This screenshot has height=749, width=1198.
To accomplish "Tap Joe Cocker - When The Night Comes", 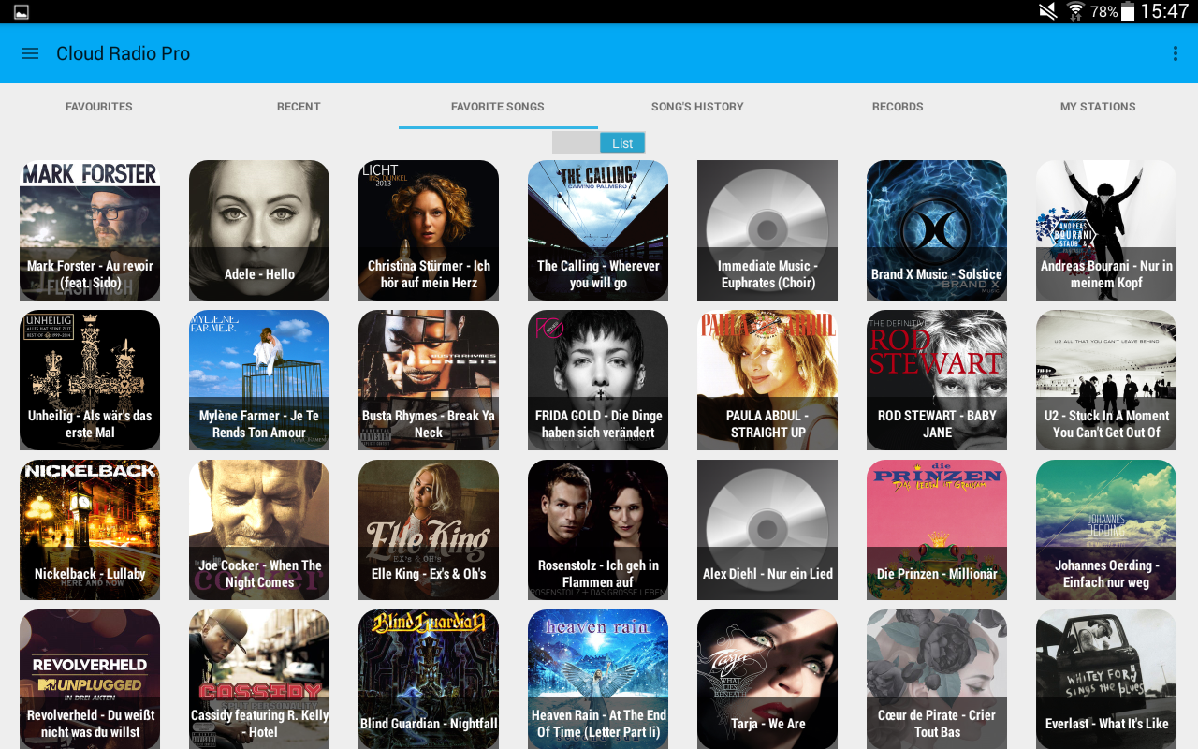I will [x=259, y=530].
